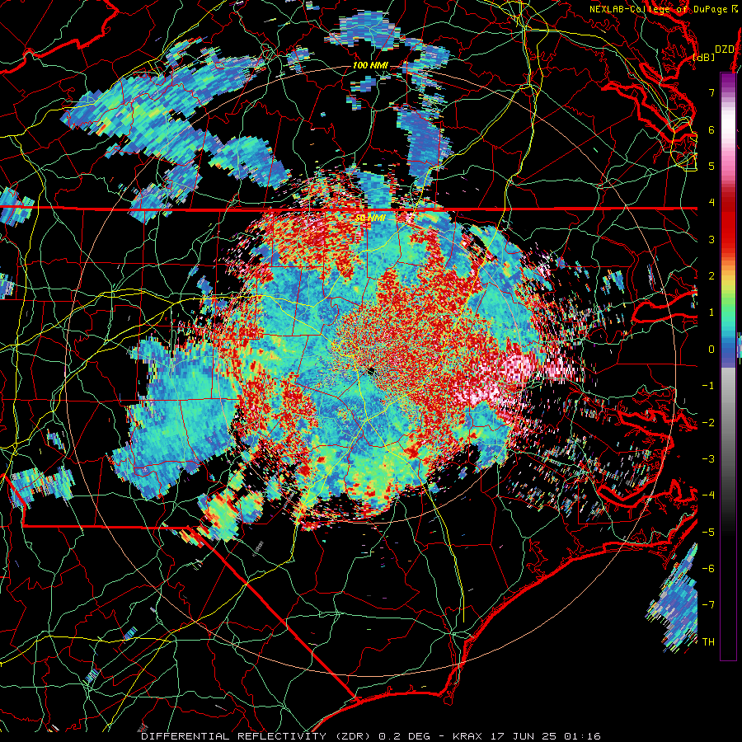Click the DZDR legend title
Image resolution: width=742 pixels, height=742 pixels.
724,49
